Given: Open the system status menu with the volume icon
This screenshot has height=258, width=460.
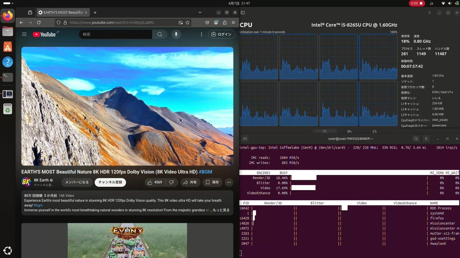Looking at the screenshot, I should coord(450,3).
